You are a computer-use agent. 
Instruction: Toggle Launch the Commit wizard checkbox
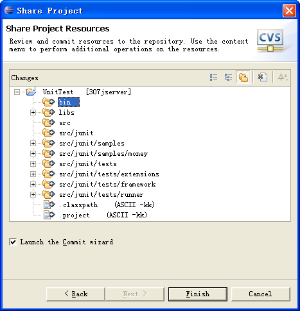coord(13,242)
